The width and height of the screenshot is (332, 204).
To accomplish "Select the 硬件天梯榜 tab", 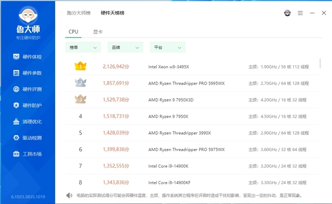I will coord(112,13).
